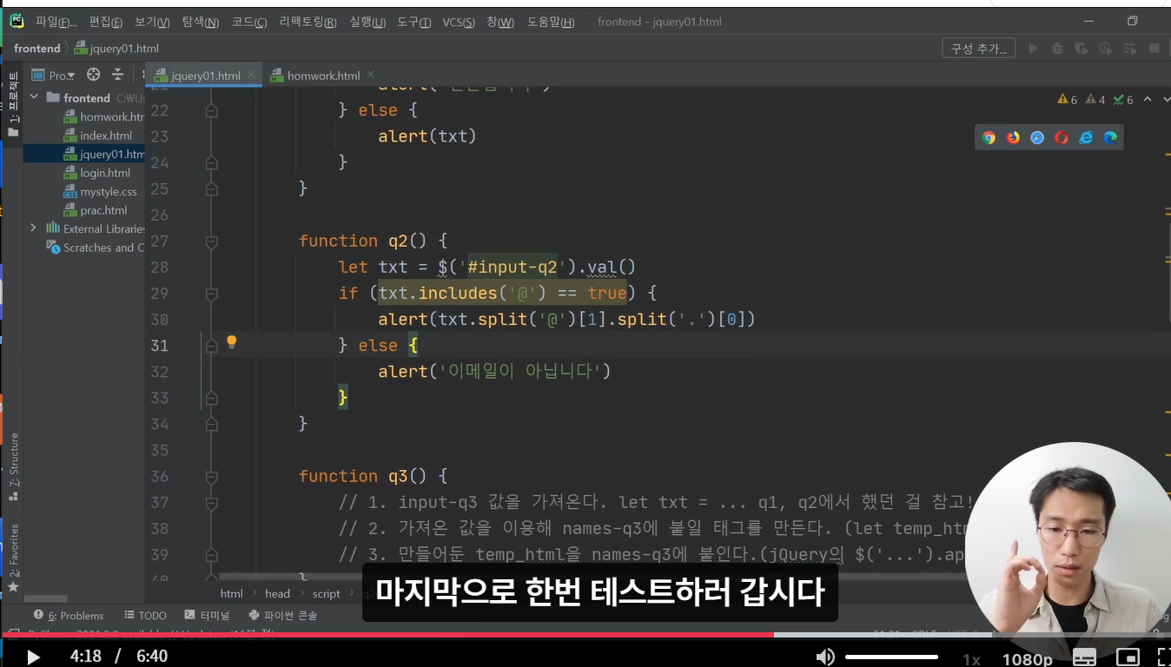
Task: Click the typo count indicator showing 6
Action: click(1123, 100)
